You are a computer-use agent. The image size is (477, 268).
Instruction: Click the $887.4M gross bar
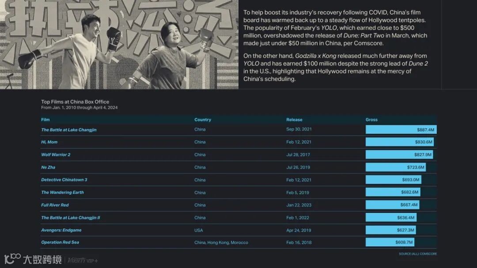401,130
